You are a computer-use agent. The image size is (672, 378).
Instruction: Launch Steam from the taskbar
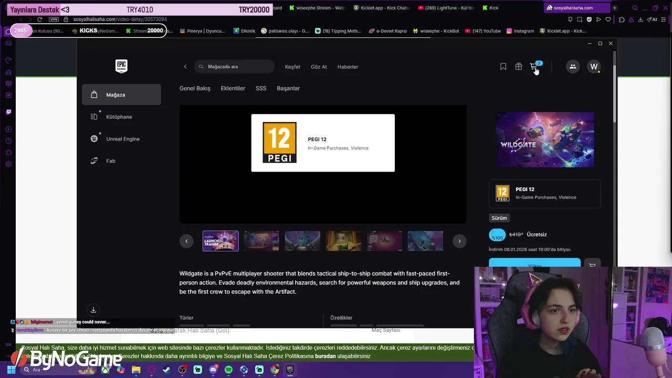166,370
